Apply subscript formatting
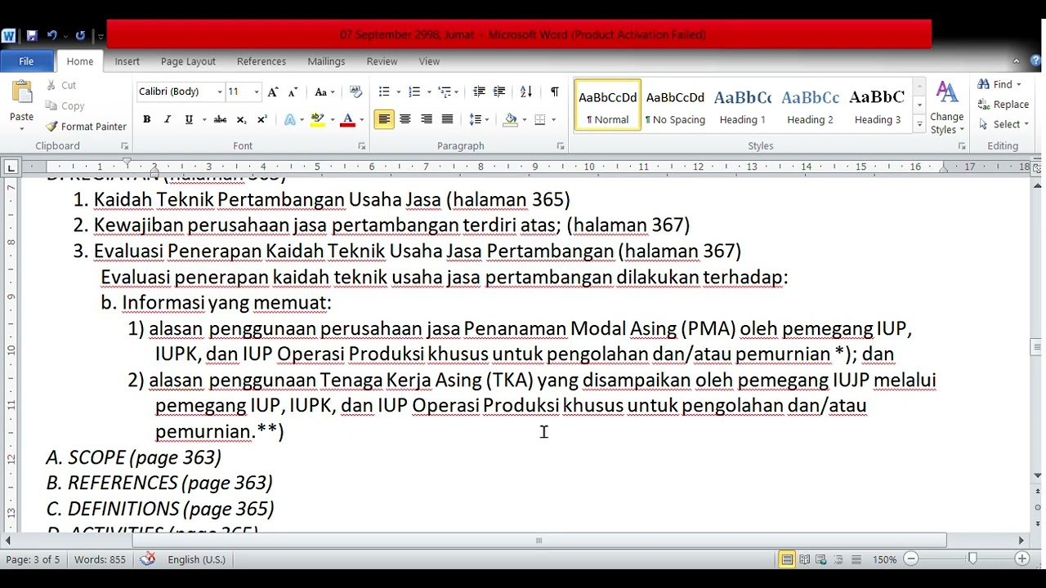 (x=241, y=119)
